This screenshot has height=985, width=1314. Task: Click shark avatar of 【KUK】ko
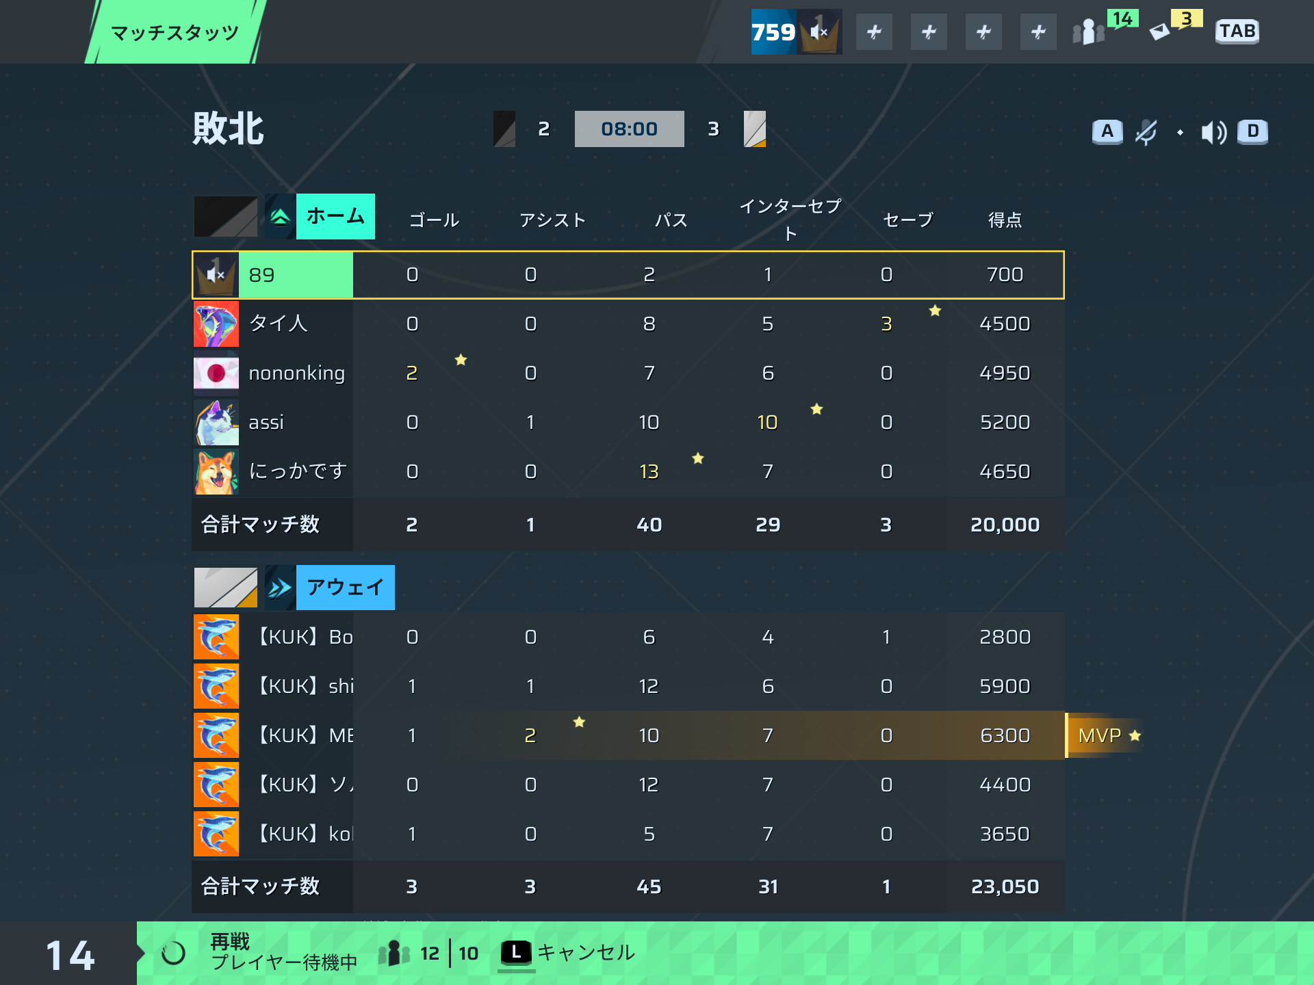coord(216,834)
